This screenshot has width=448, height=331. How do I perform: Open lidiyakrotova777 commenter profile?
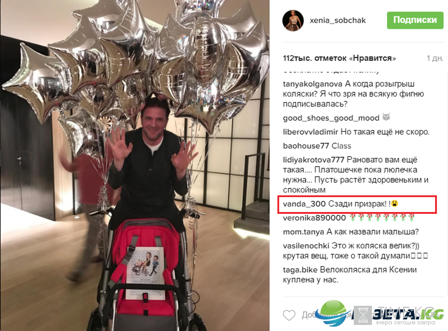point(313,160)
